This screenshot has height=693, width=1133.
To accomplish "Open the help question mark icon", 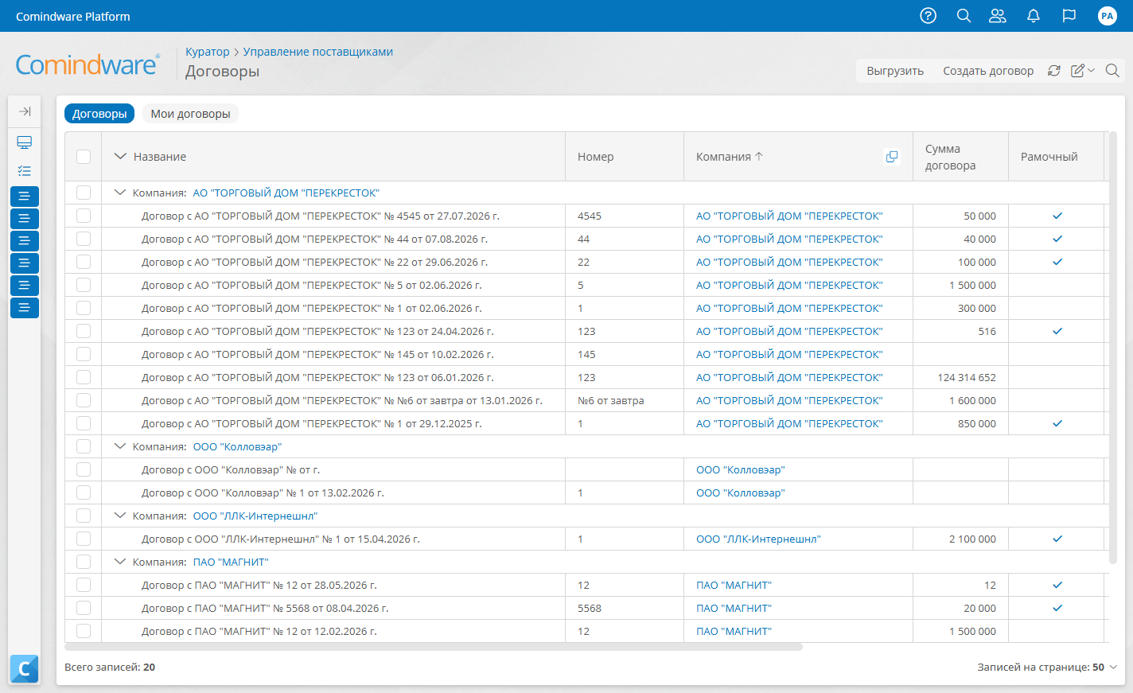I will click(x=928, y=15).
